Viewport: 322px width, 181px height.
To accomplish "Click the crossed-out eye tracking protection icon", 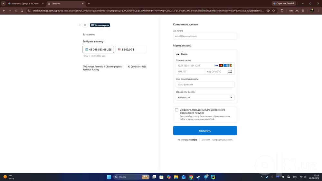I will pos(268,11).
